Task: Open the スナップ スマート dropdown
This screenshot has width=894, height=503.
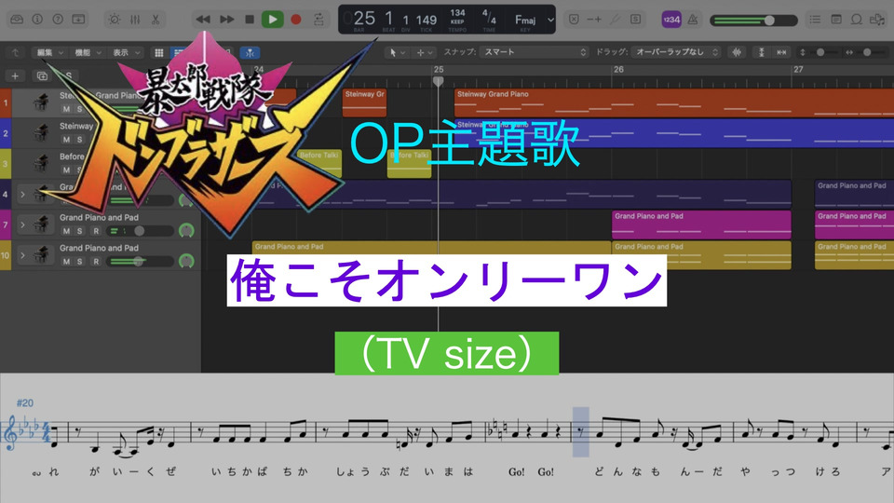Action: point(535,52)
